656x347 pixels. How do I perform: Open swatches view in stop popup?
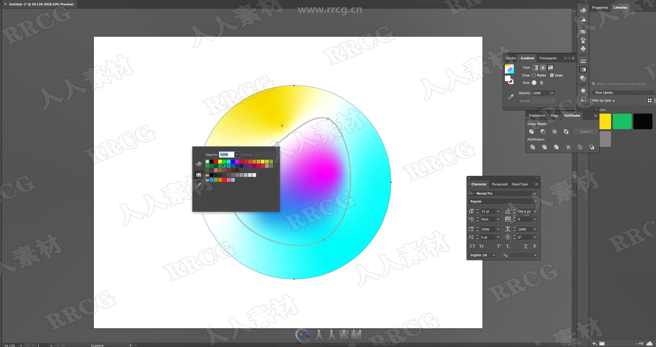click(x=199, y=175)
